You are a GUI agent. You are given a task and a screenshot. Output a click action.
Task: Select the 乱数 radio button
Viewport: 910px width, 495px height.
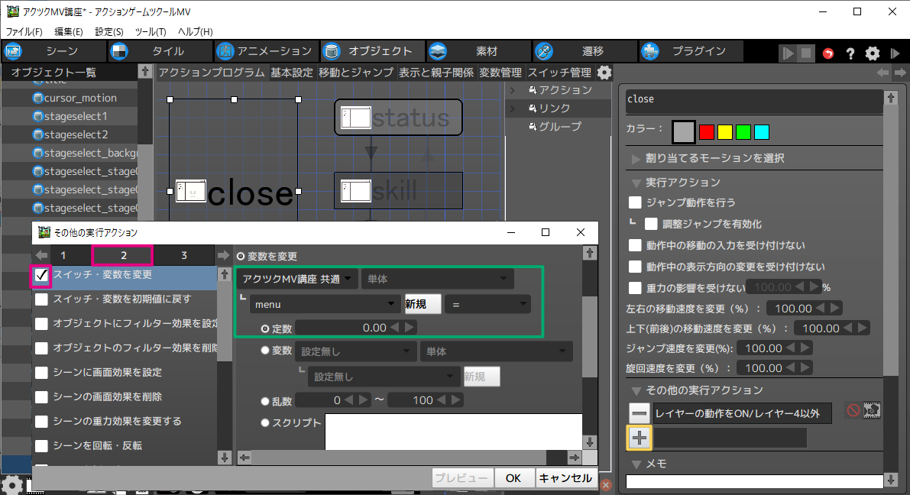(x=266, y=400)
